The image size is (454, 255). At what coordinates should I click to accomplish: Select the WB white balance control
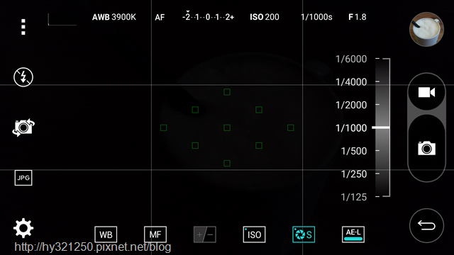[106, 234]
